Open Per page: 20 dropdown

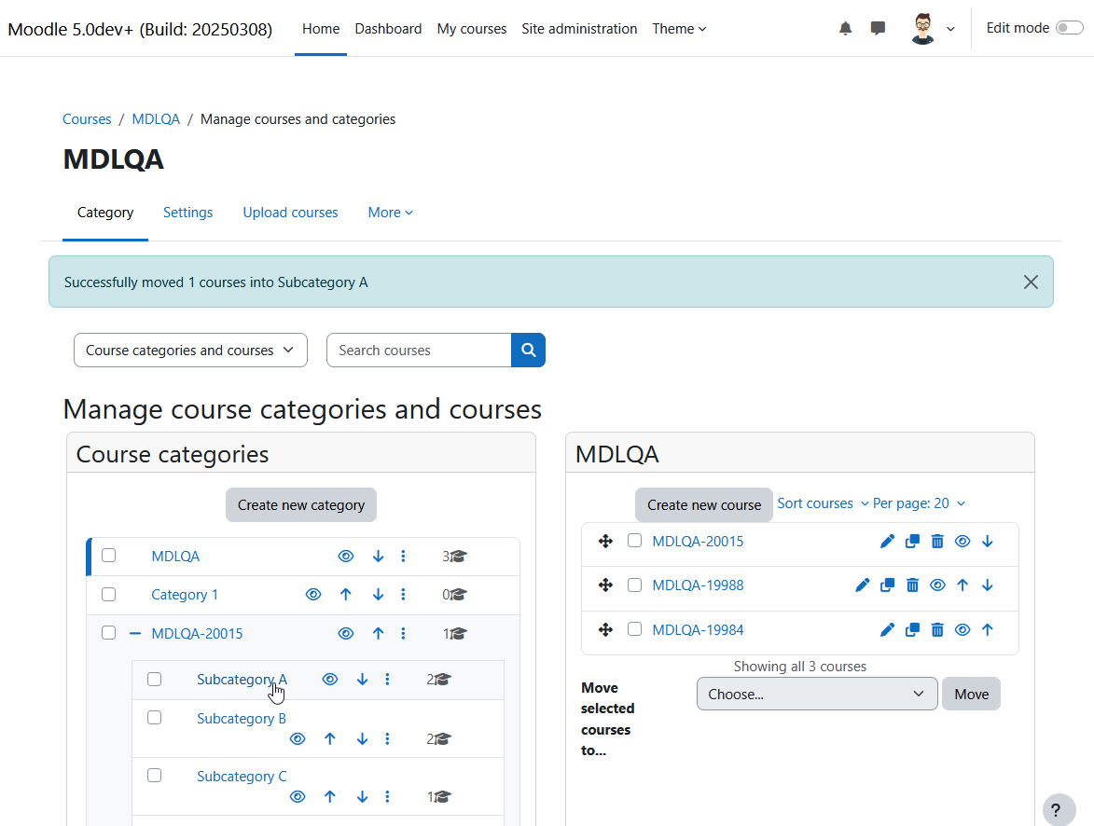[919, 503]
